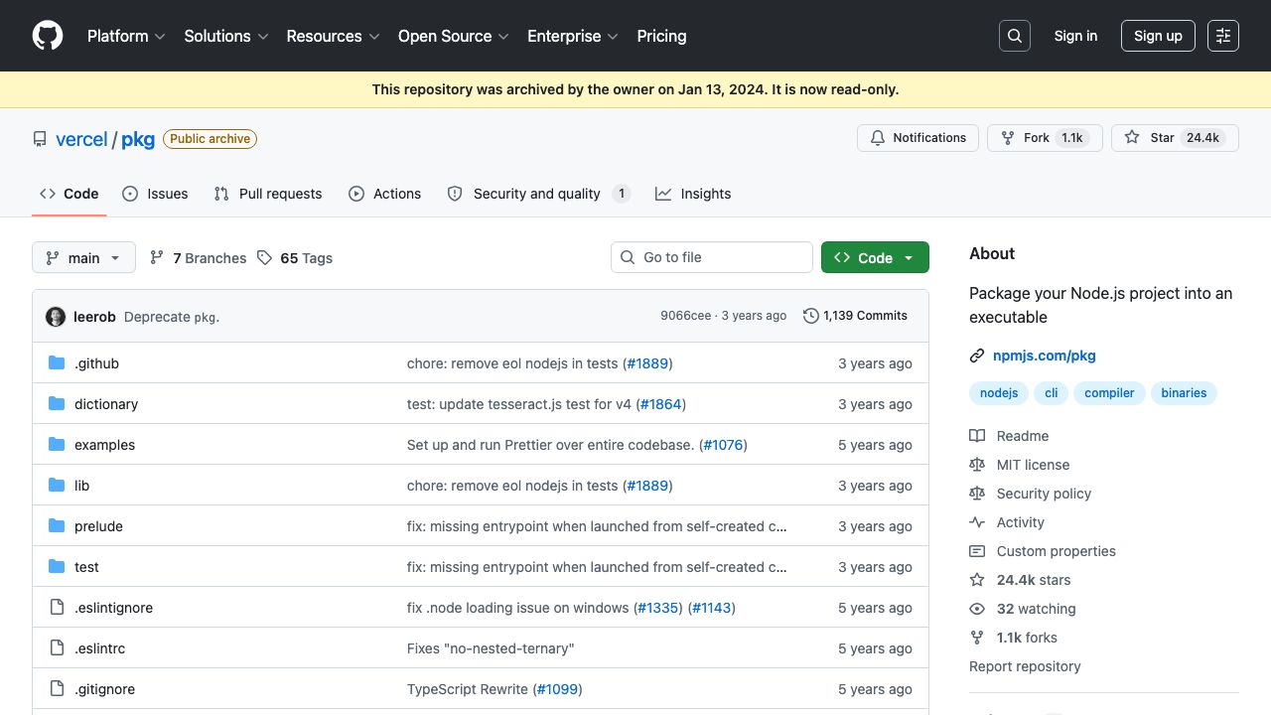1271x715 pixels.
Task: Open commit hash 9066cee
Action: tap(686, 316)
